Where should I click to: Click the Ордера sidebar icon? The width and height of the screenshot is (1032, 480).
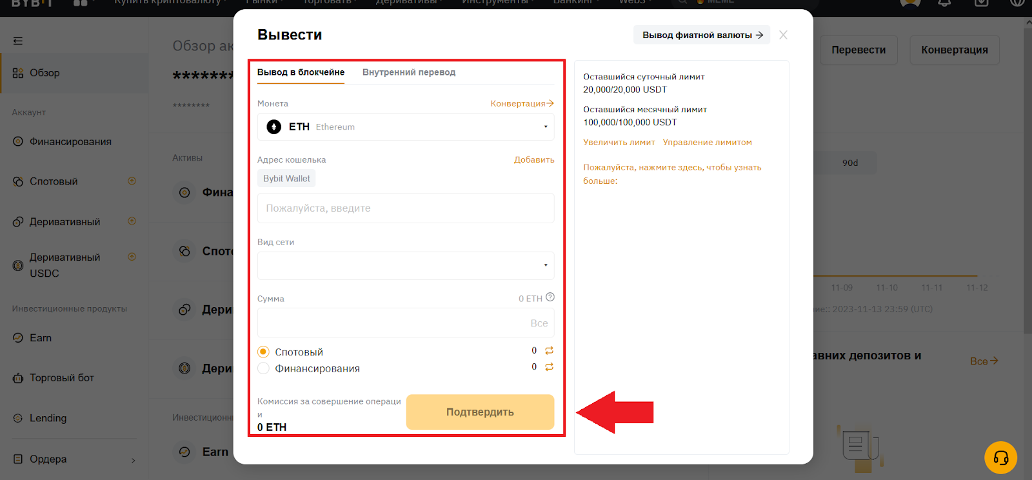click(x=18, y=459)
